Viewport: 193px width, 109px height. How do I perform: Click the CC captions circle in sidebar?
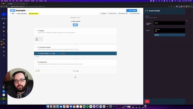coord(4,95)
